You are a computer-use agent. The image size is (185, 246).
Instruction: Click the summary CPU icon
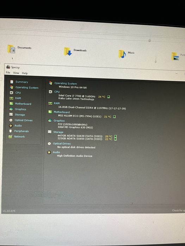coord(50,92)
